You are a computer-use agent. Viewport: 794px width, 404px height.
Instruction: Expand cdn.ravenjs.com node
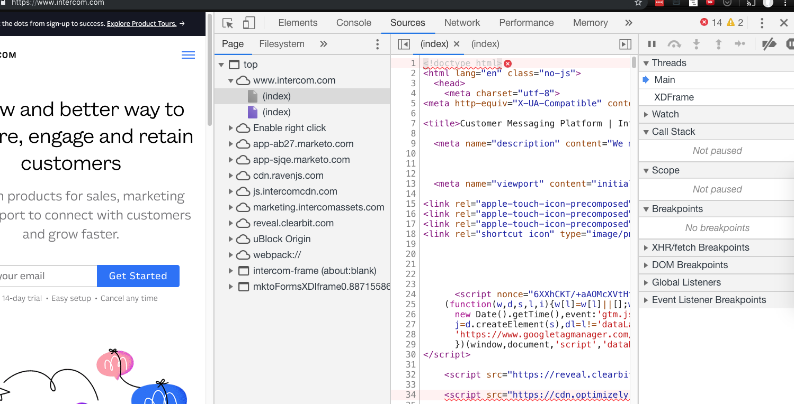point(231,176)
